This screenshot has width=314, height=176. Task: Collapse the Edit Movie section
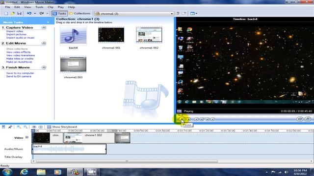point(44,44)
